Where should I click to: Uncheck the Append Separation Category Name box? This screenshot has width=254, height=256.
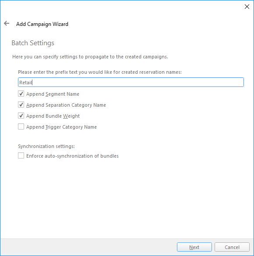click(x=21, y=105)
